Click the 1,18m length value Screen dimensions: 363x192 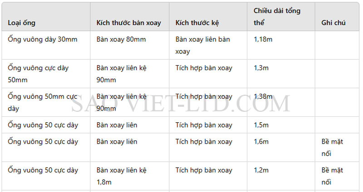pyautogui.click(x=264, y=39)
